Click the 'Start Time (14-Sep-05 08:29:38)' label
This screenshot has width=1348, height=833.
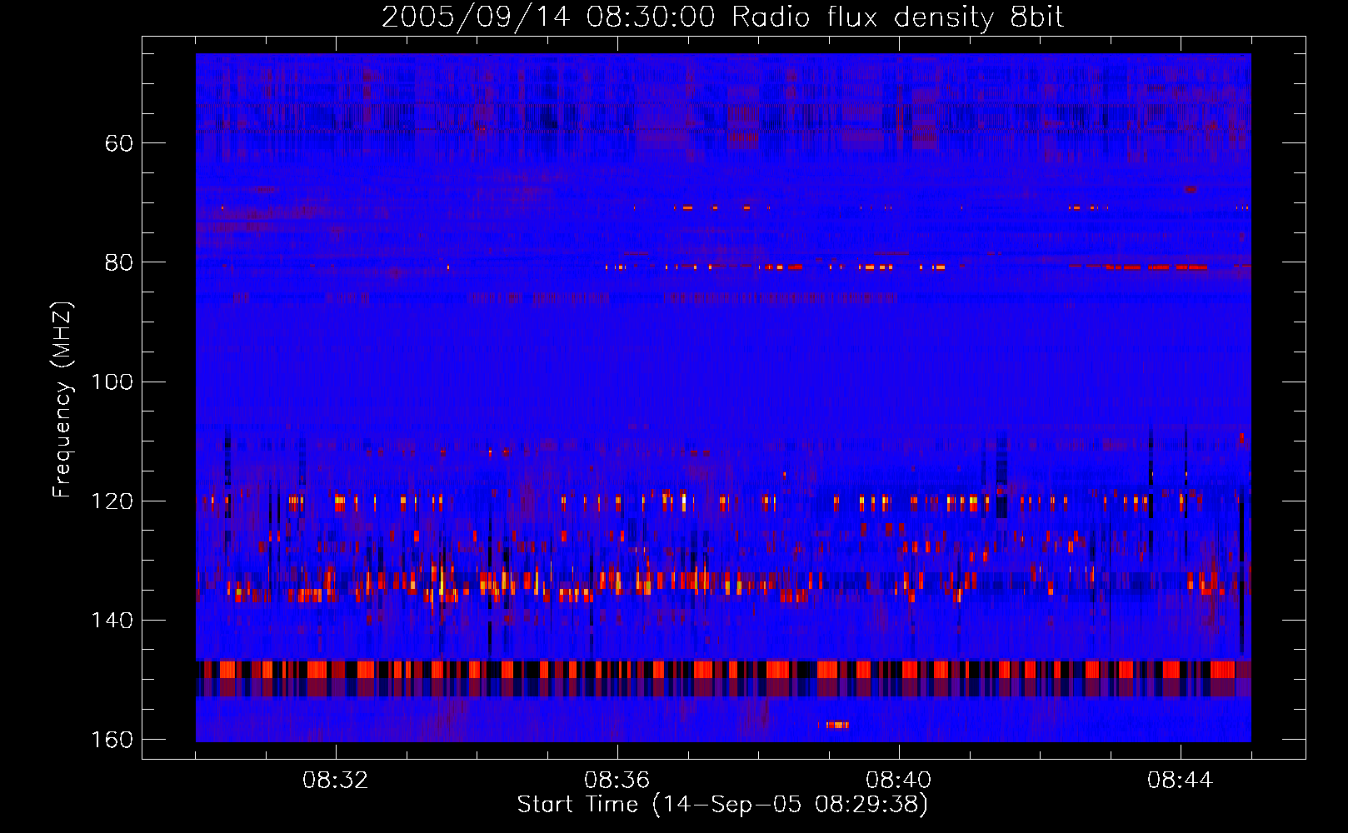[x=723, y=805]
